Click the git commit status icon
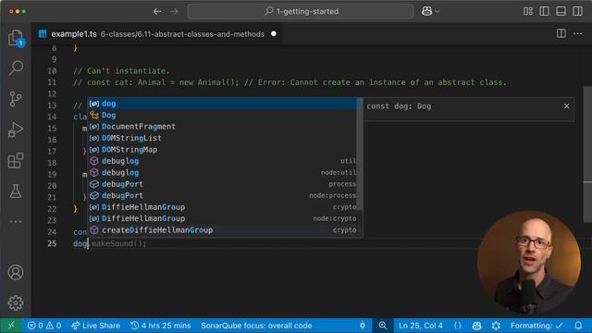The height and width of the screenshot is (333, 592). tap(363, 326)
